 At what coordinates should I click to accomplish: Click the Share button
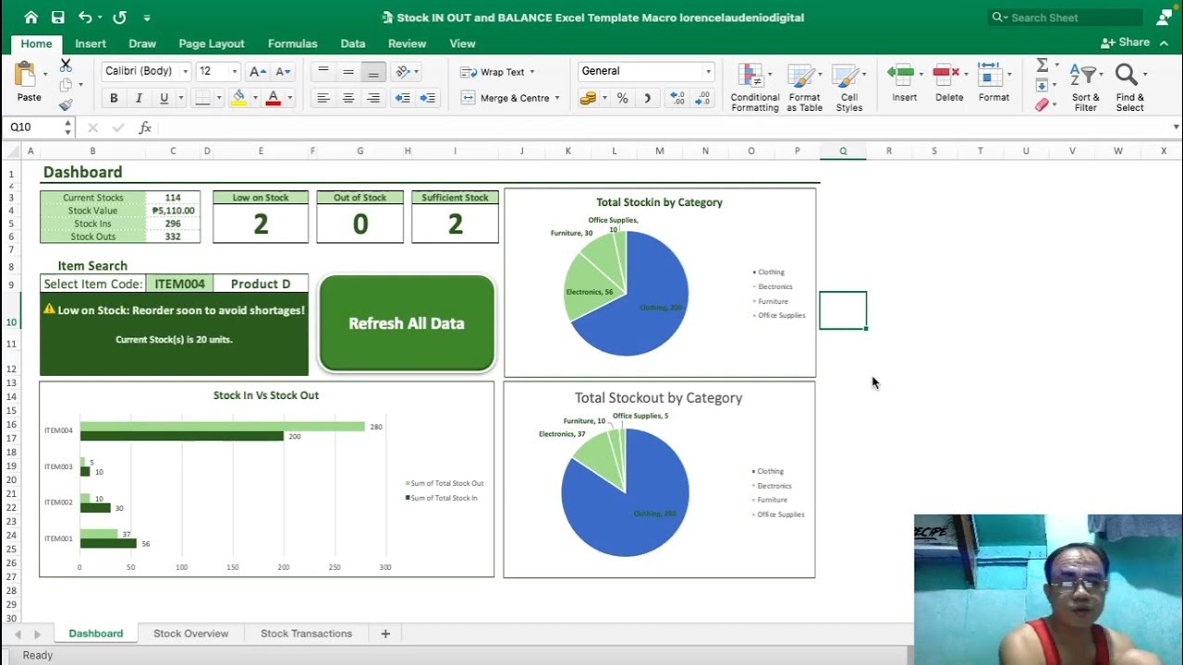coord(1125,42)
